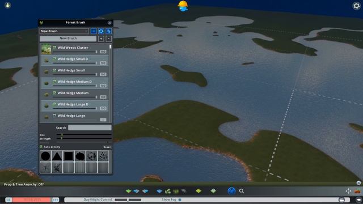
Task: Toggle Wild Hedge Small D checkbox
Action: tap(54, 59)
